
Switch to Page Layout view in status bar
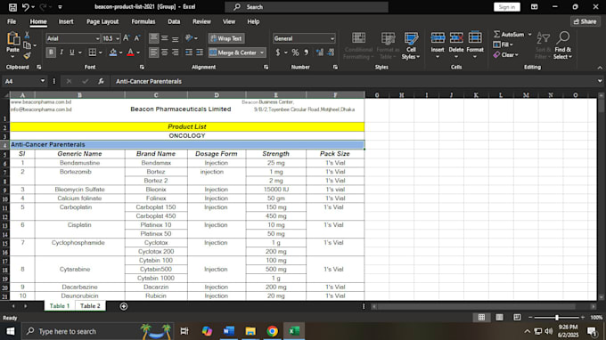(x=499, y=317)
